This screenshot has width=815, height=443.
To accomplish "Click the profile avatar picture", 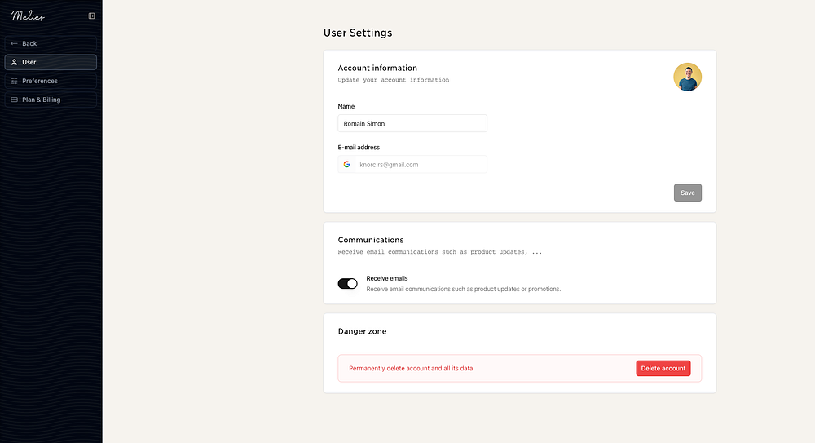I will click(687, 78).
